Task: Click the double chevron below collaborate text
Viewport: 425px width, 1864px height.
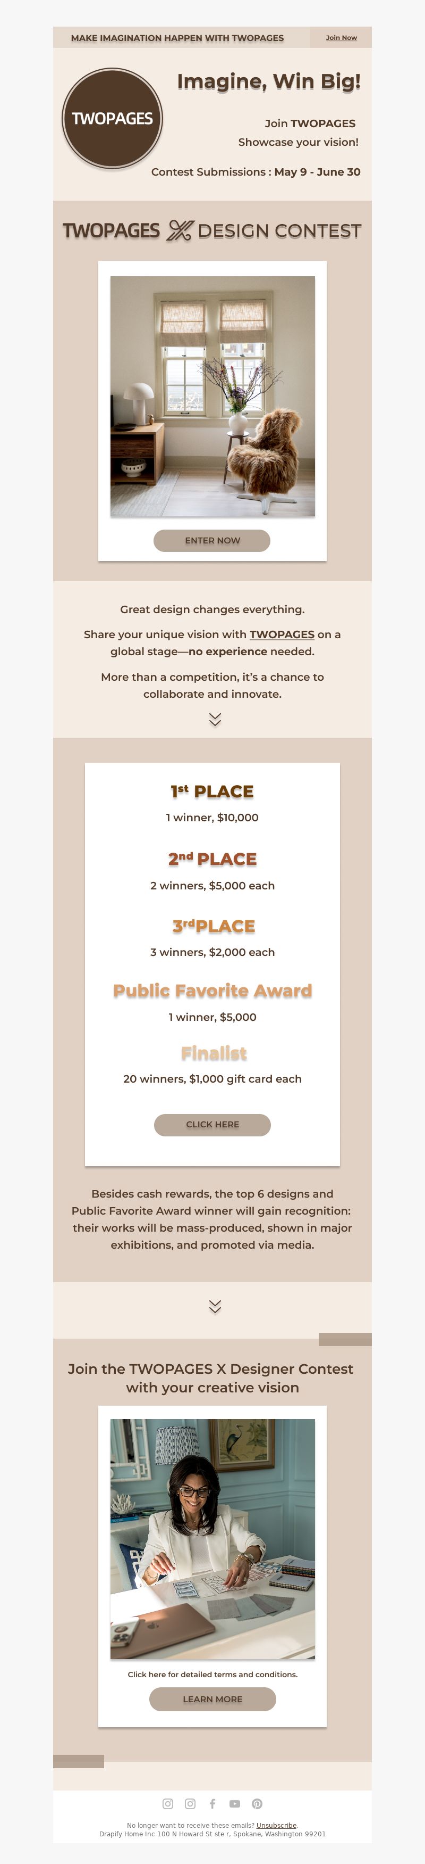Action: (215, 719)
